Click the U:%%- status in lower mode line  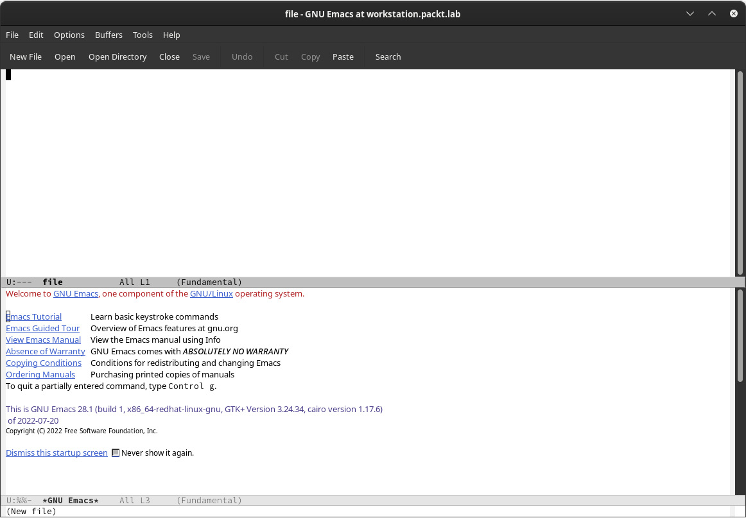19,501
